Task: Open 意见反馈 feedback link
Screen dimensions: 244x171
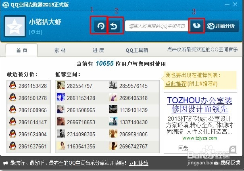Action: tap(231, 163)
